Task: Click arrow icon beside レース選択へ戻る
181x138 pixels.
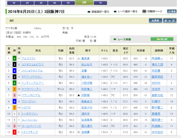Action: 115,12
